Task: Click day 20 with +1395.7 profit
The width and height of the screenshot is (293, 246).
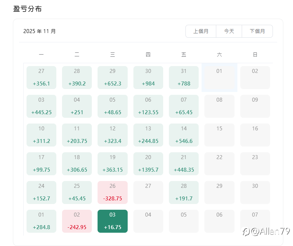Action: coord(148,164)
